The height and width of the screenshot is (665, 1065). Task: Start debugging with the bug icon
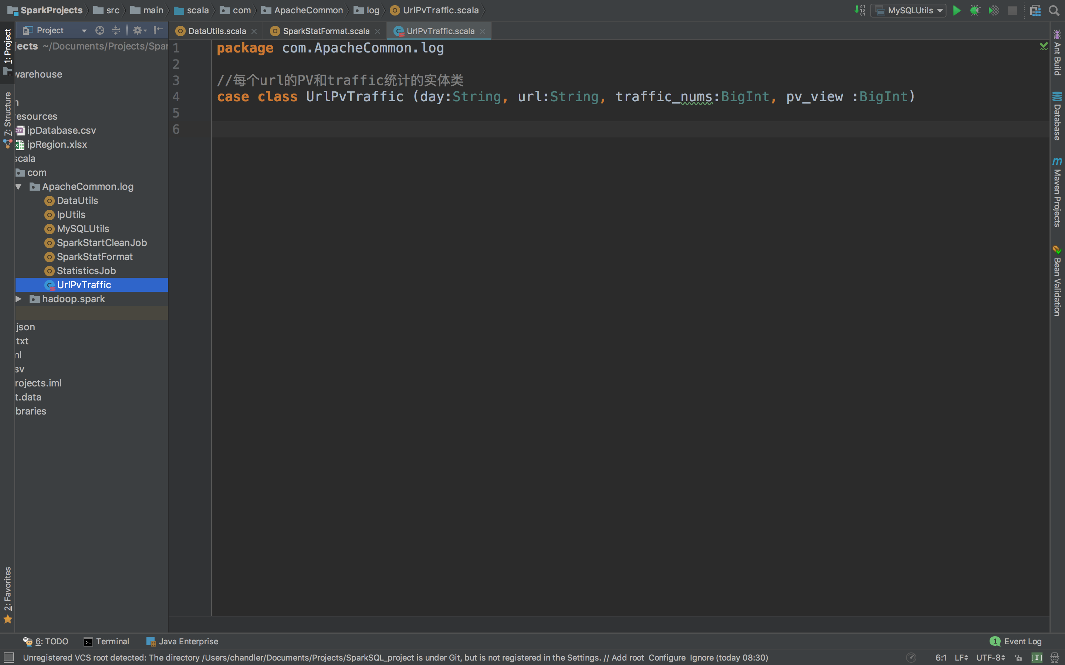coord(975,11)
